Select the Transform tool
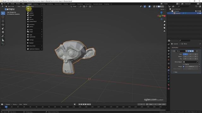The image size is (202, 113). click(3, 32)
